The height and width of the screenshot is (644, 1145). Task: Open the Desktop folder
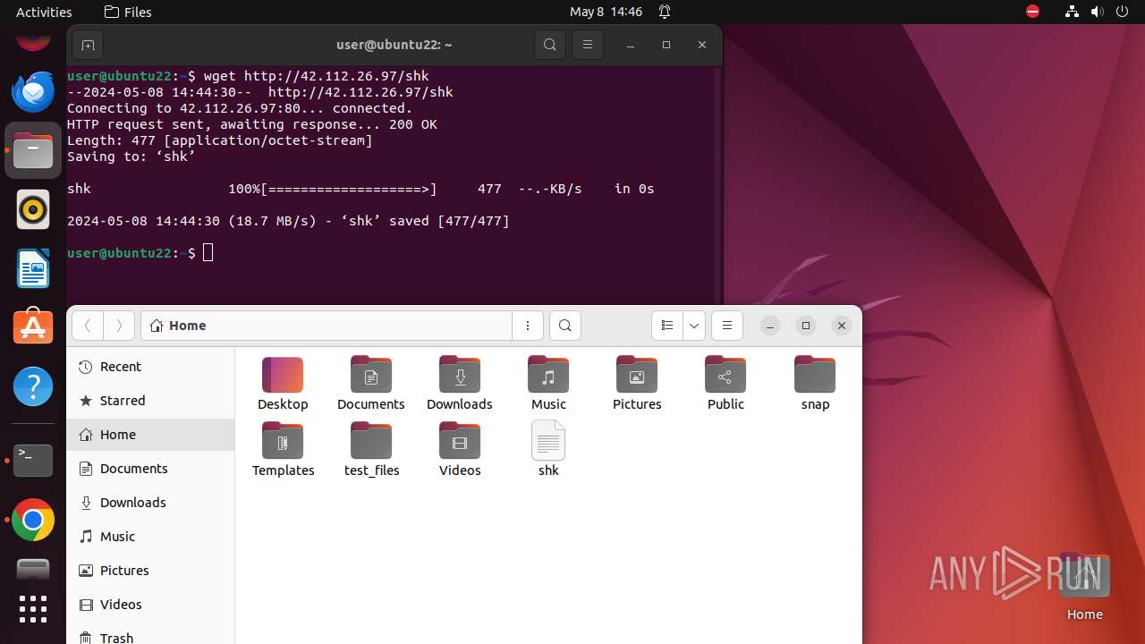pyautogui.click(x=283, y=384)
